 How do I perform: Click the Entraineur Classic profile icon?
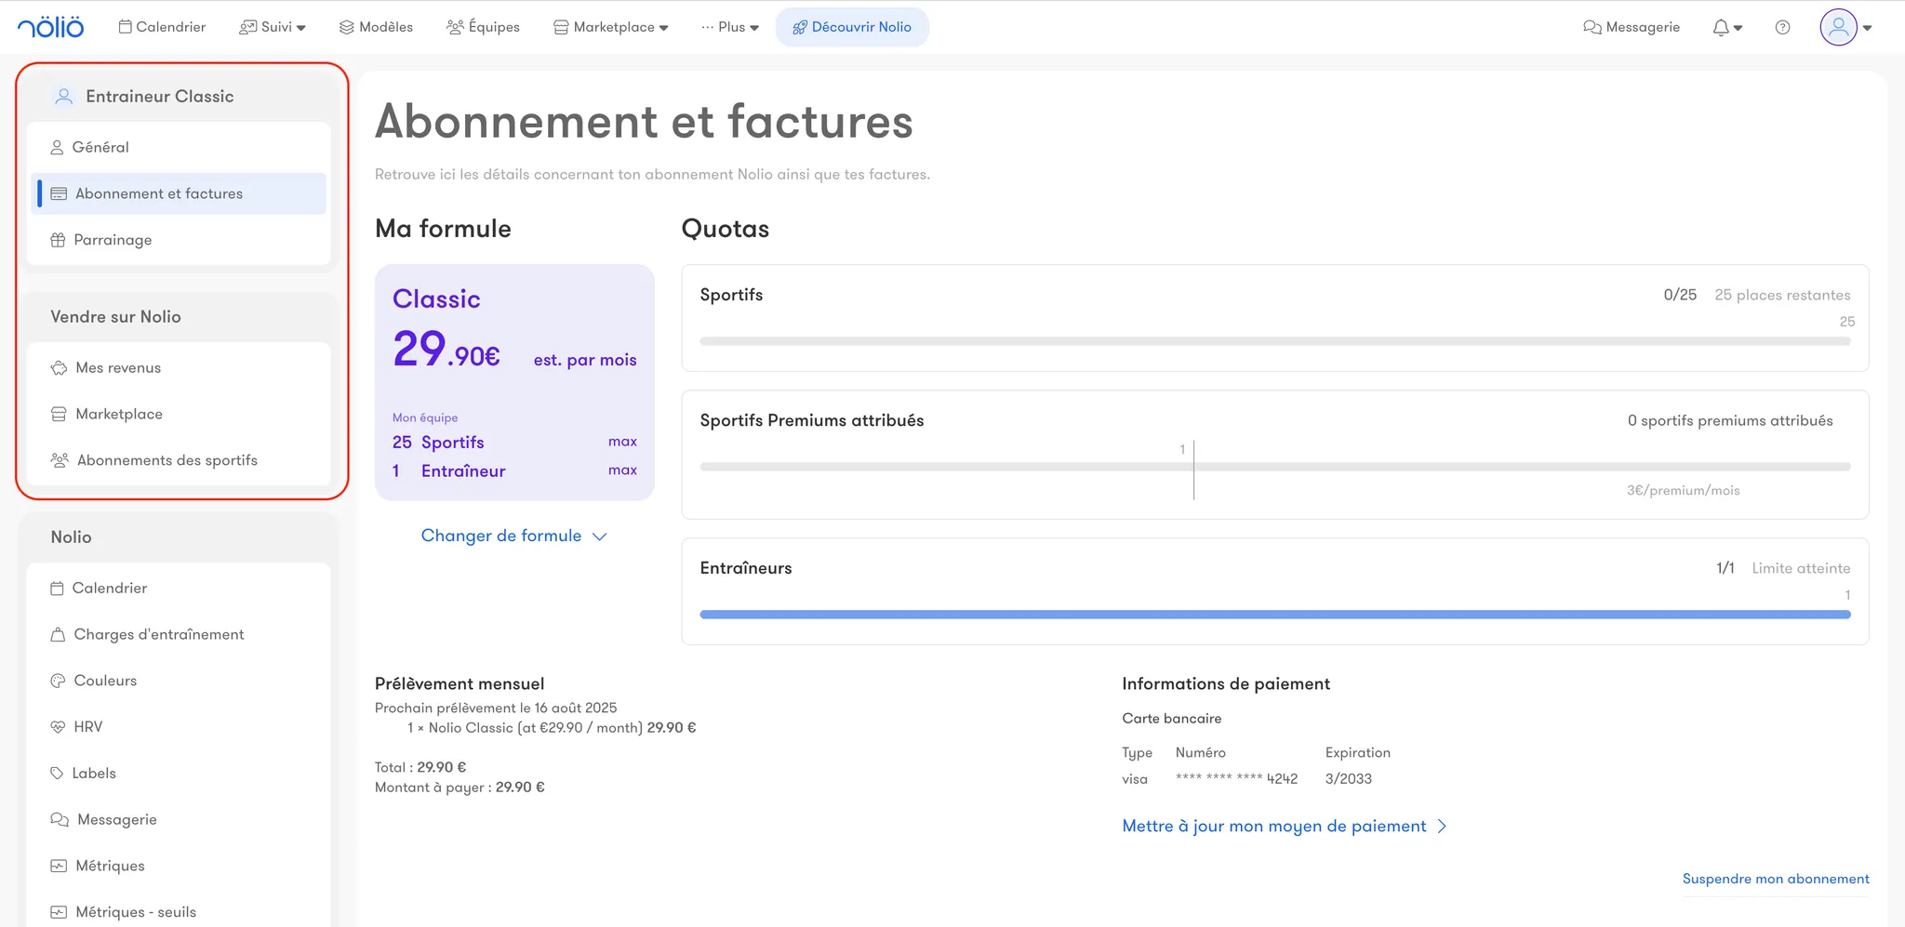tap(63, 96)
